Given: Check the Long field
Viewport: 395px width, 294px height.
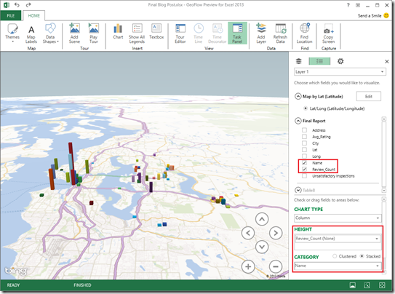Looking at the screenshot, I should pyautogui.click(x=304, y=156).
